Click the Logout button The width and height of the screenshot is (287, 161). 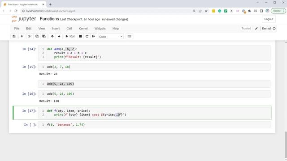click(269, 19)
